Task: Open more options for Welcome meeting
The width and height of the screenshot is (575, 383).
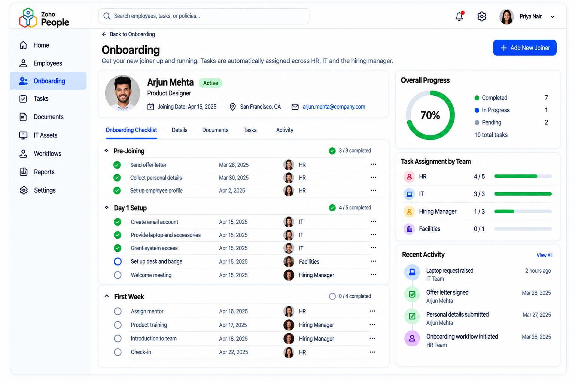Action: coord(373,275)
